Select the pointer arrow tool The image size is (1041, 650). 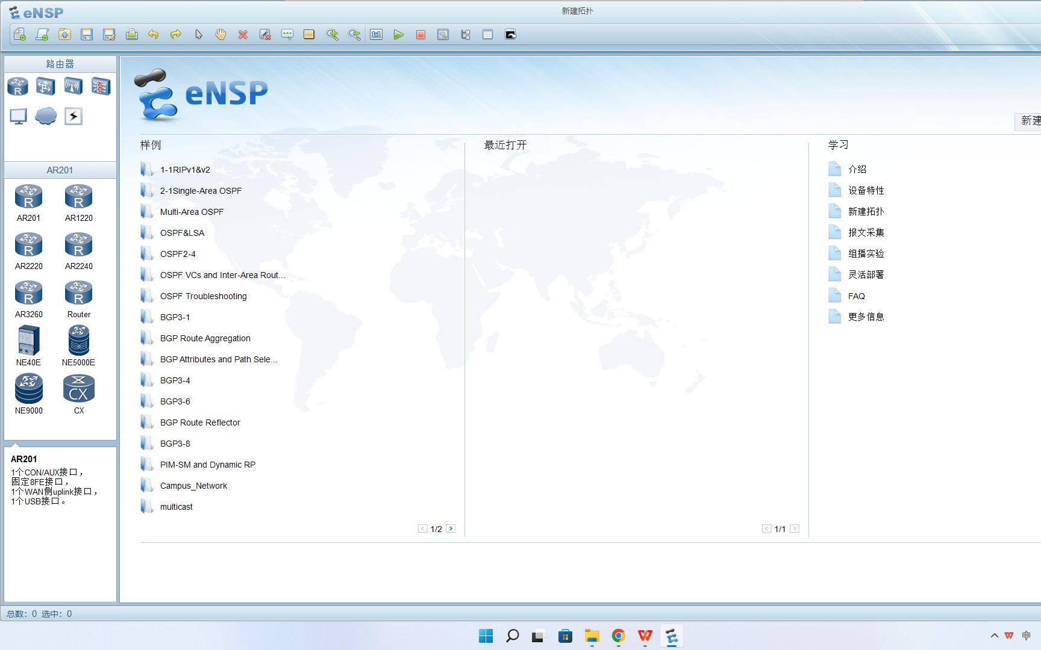click(x=198, y=34)
